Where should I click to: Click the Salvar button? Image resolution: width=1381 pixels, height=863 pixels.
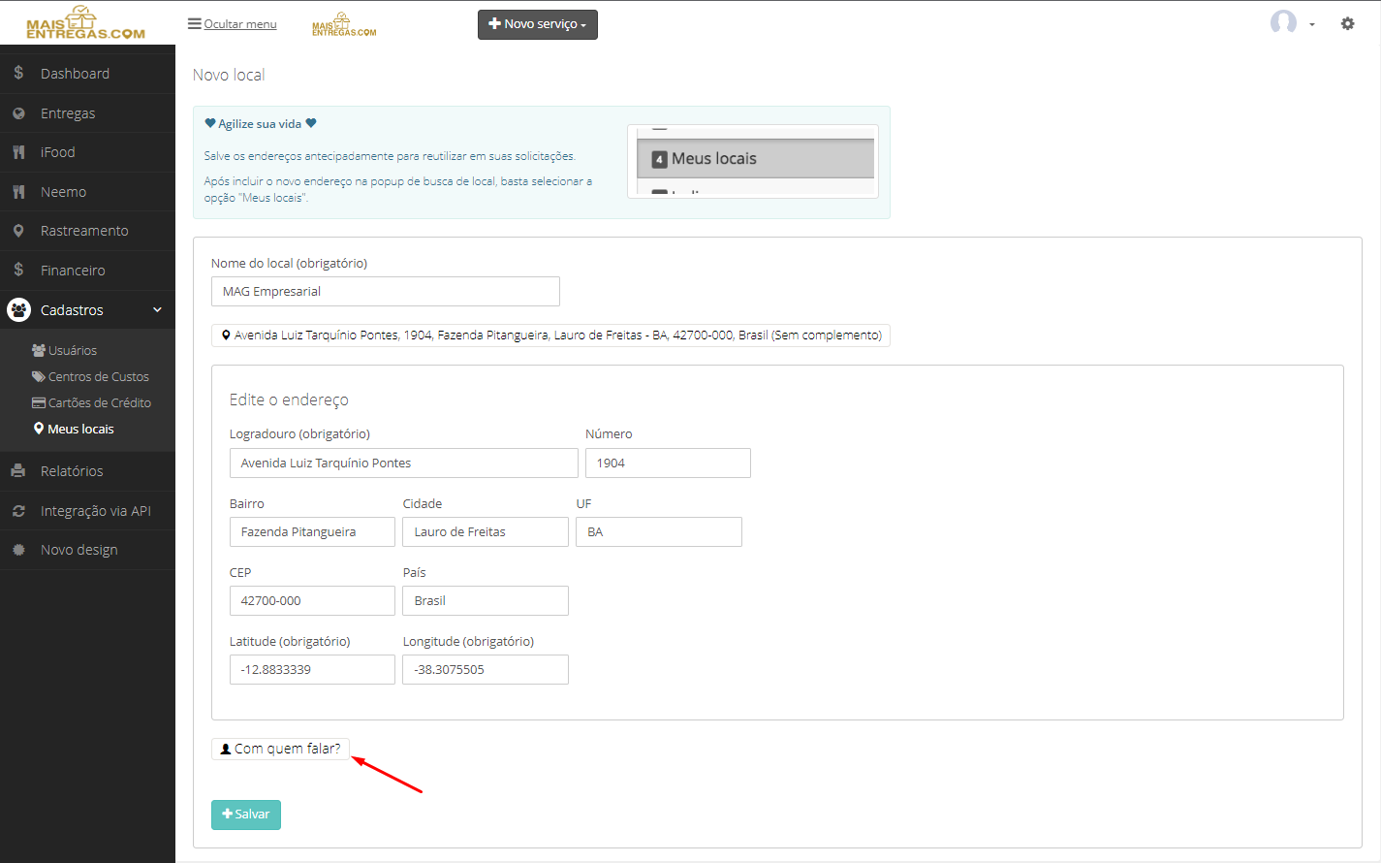pyautogui.click(x=246, y=815)
